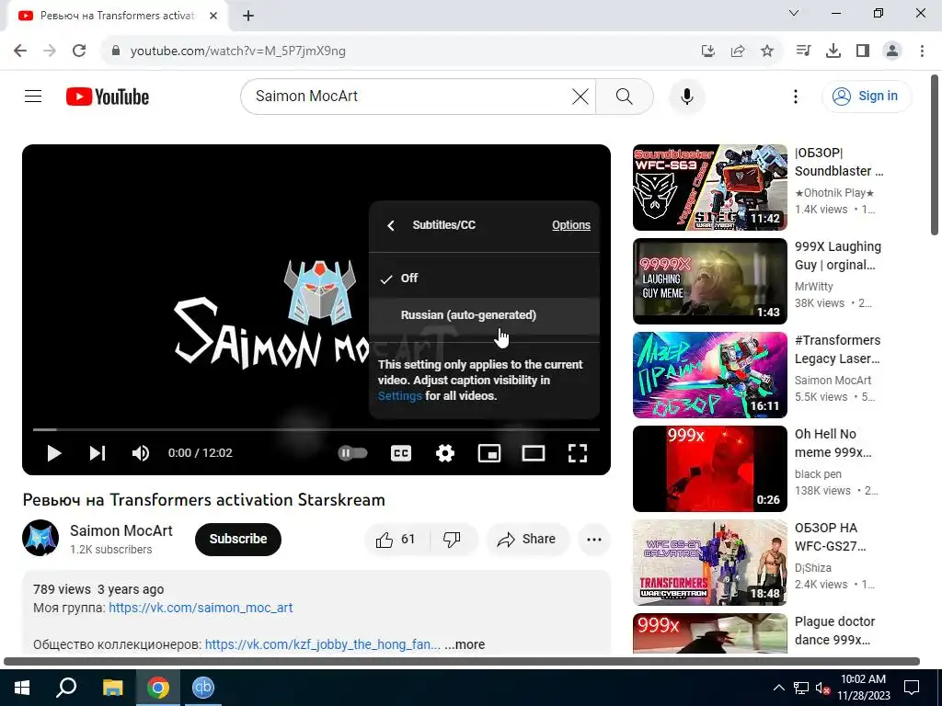Subscribe to Saimon MocArt
This screenshot has width=942, height=706.
[x=238, y=539]
